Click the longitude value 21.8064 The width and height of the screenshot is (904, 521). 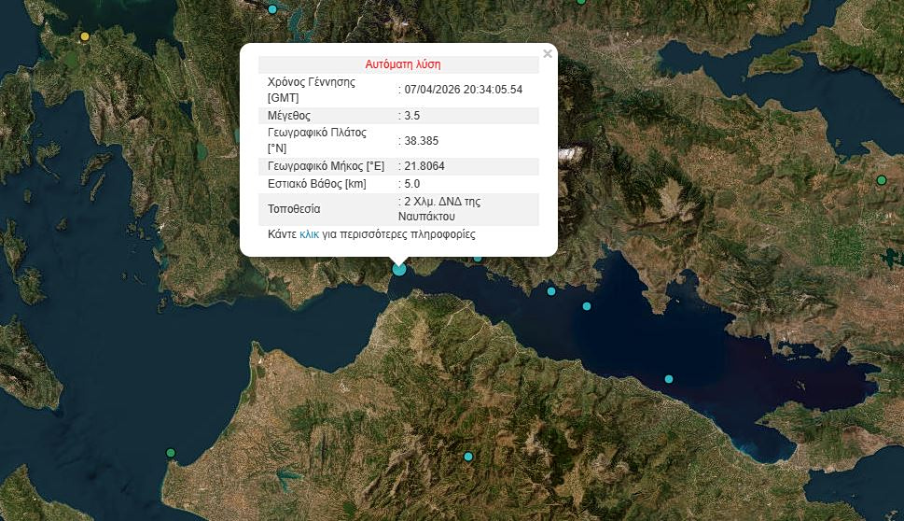424,166
